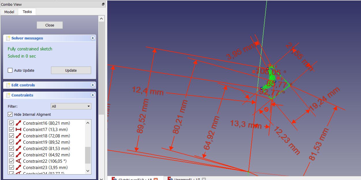
Task: Uncheck the Constraint18 checkbox
Action: (x=12, y=136)
